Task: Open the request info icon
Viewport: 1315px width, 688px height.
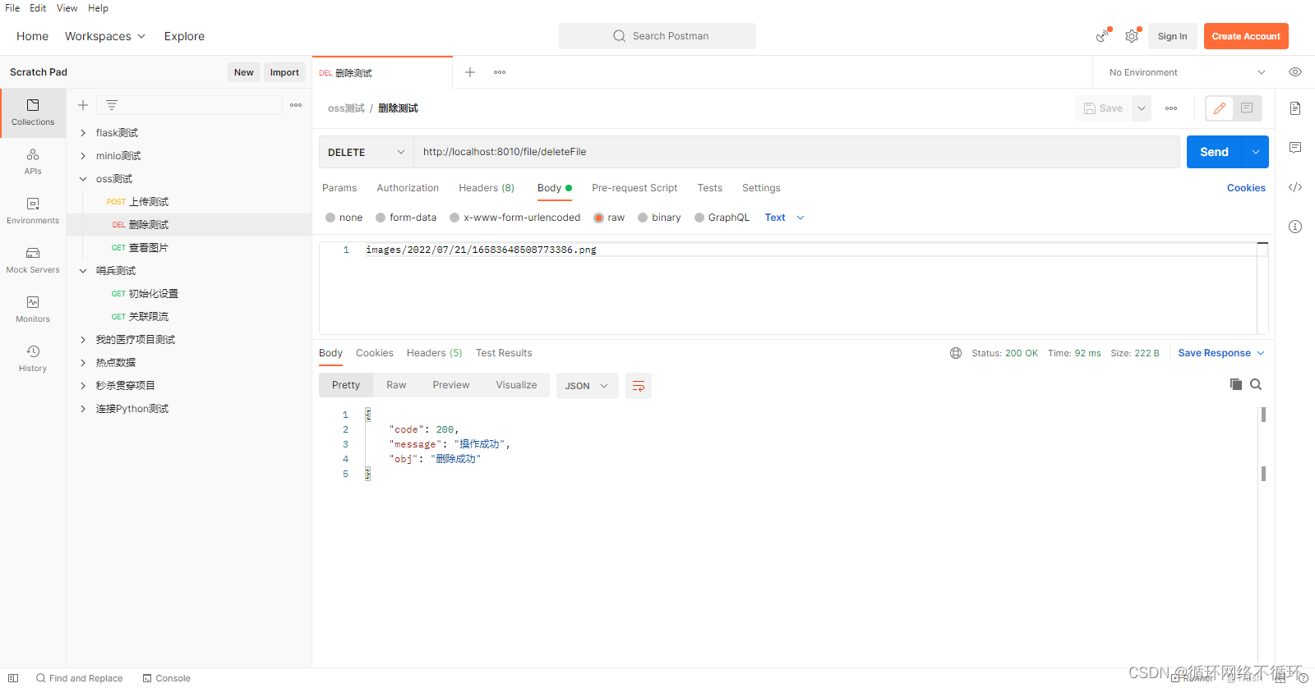Action: click(x=1295, y=227)
